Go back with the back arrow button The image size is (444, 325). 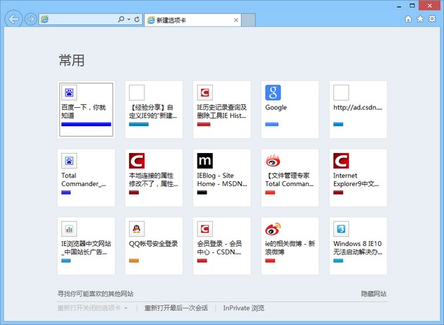click(x=13, y=19)
